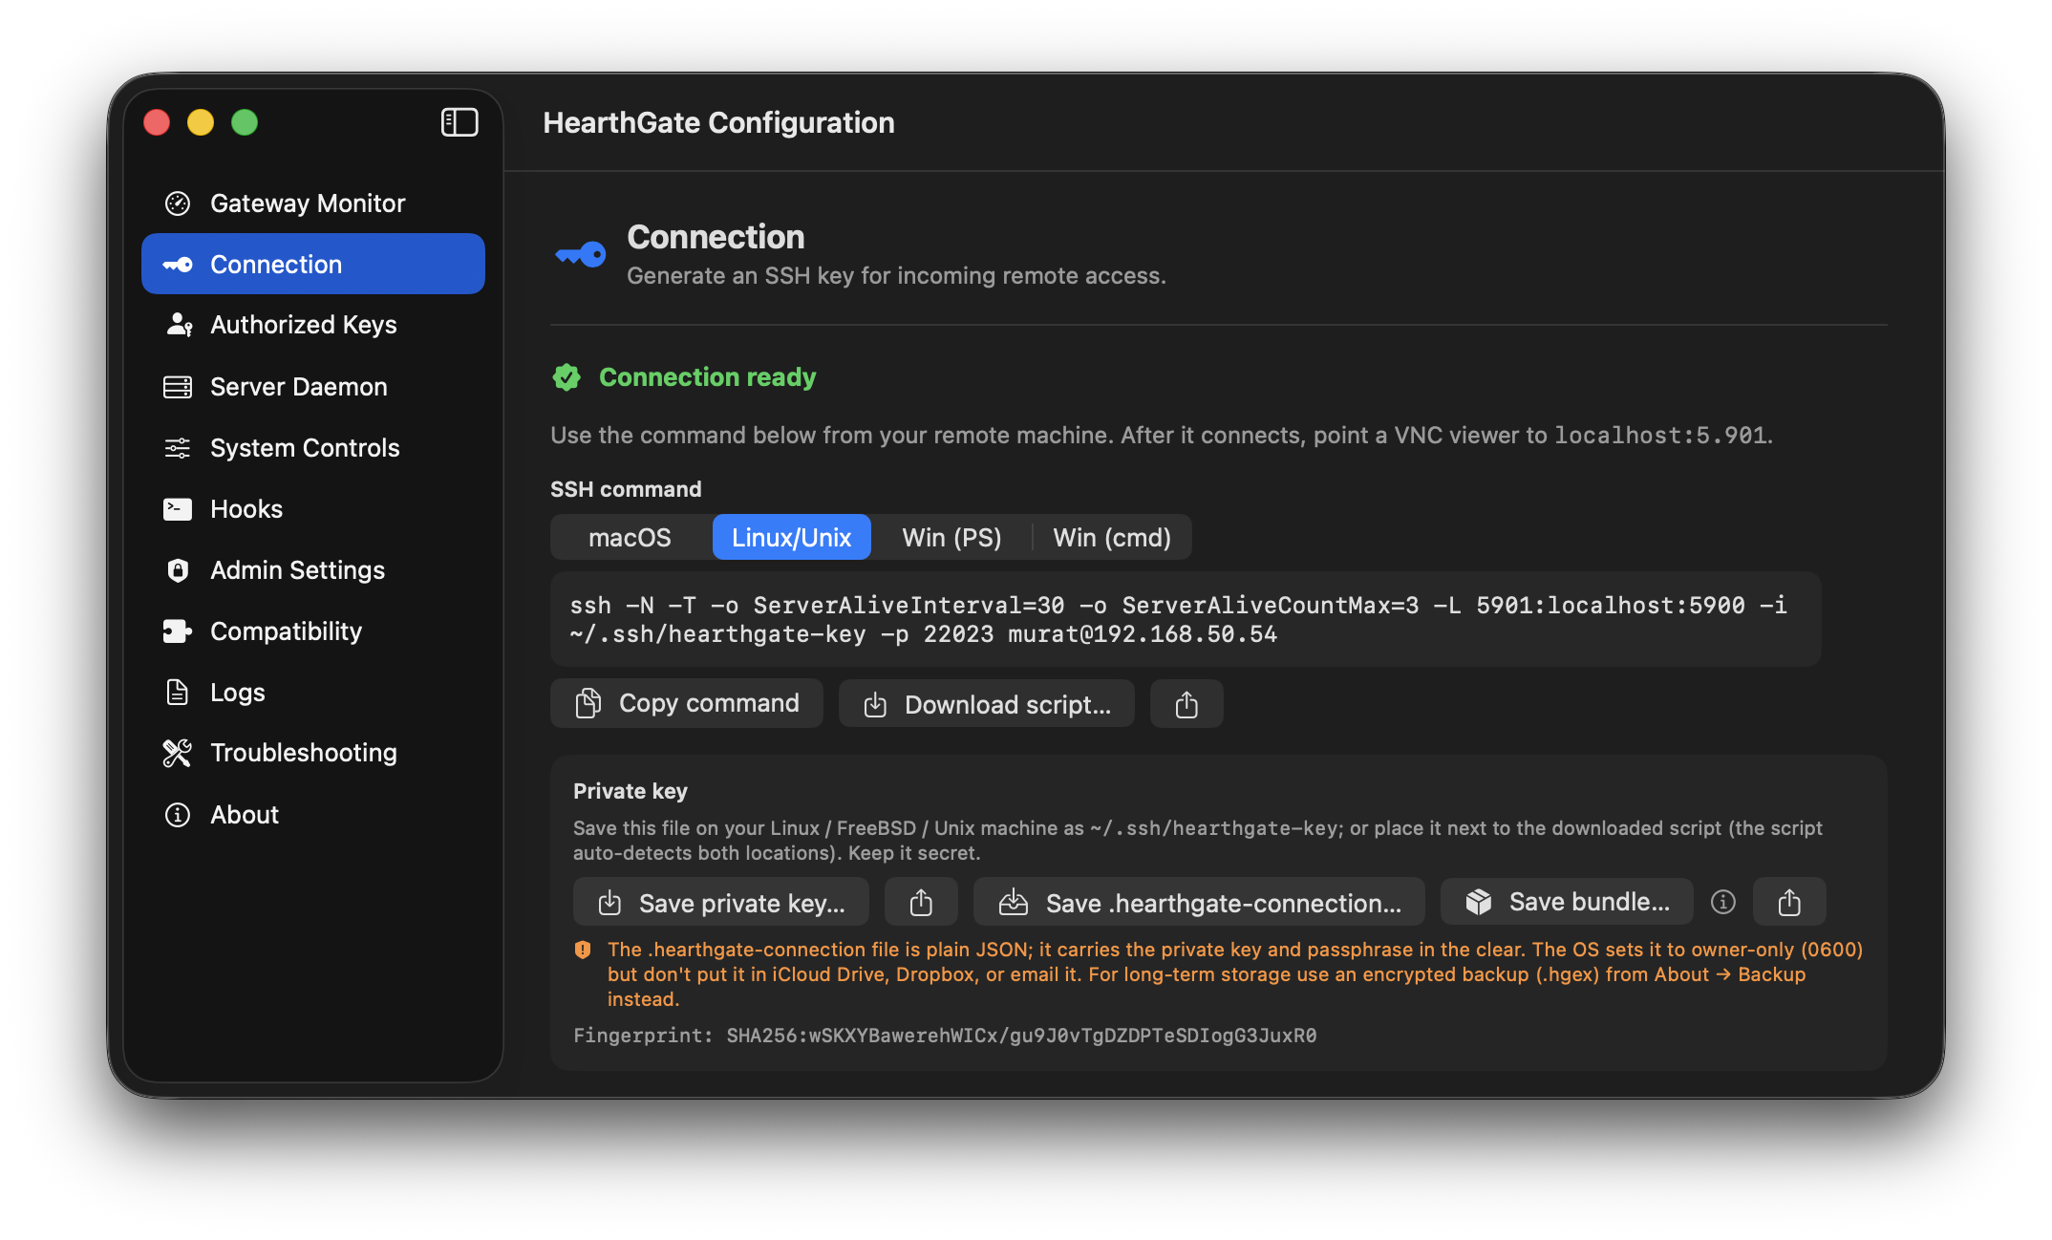Click the localhost:5.901 address text
This screenshot has height=1240, width=2052.
point(1660,436)
